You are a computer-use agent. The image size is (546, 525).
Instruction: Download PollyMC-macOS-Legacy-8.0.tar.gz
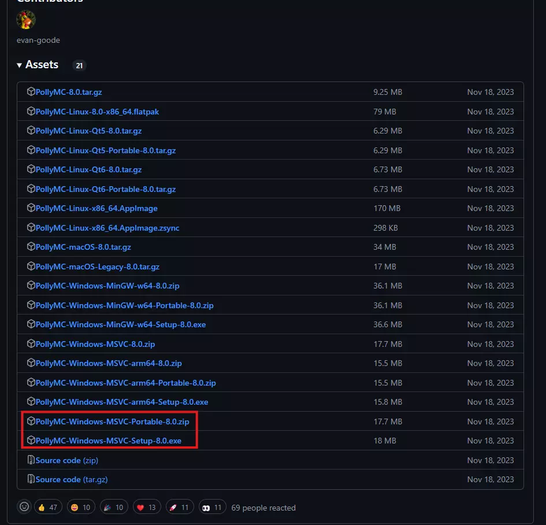tap(98, 267)
